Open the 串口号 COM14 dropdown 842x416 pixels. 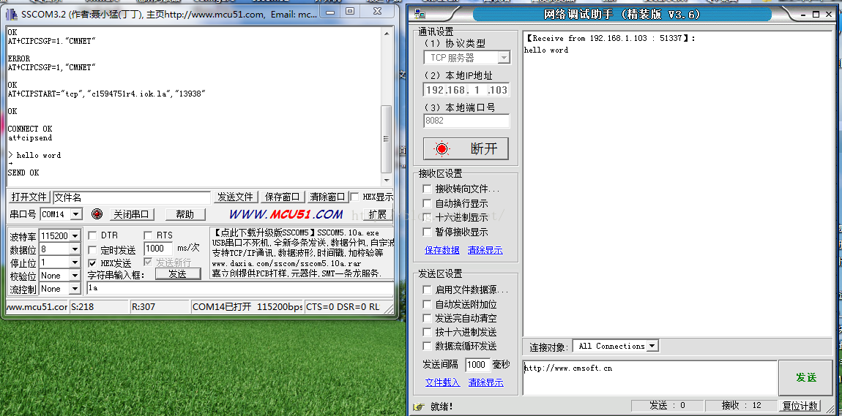click(x=76, y=214)
